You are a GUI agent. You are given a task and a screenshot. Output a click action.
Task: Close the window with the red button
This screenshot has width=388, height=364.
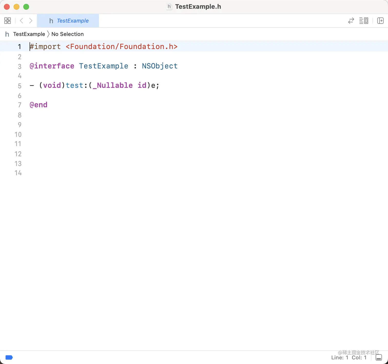tap(7, 7)
